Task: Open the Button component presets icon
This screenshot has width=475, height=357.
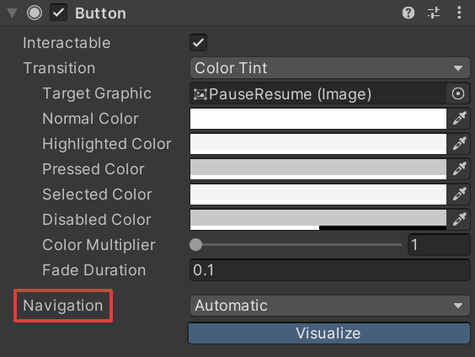Action: point(434,13)
